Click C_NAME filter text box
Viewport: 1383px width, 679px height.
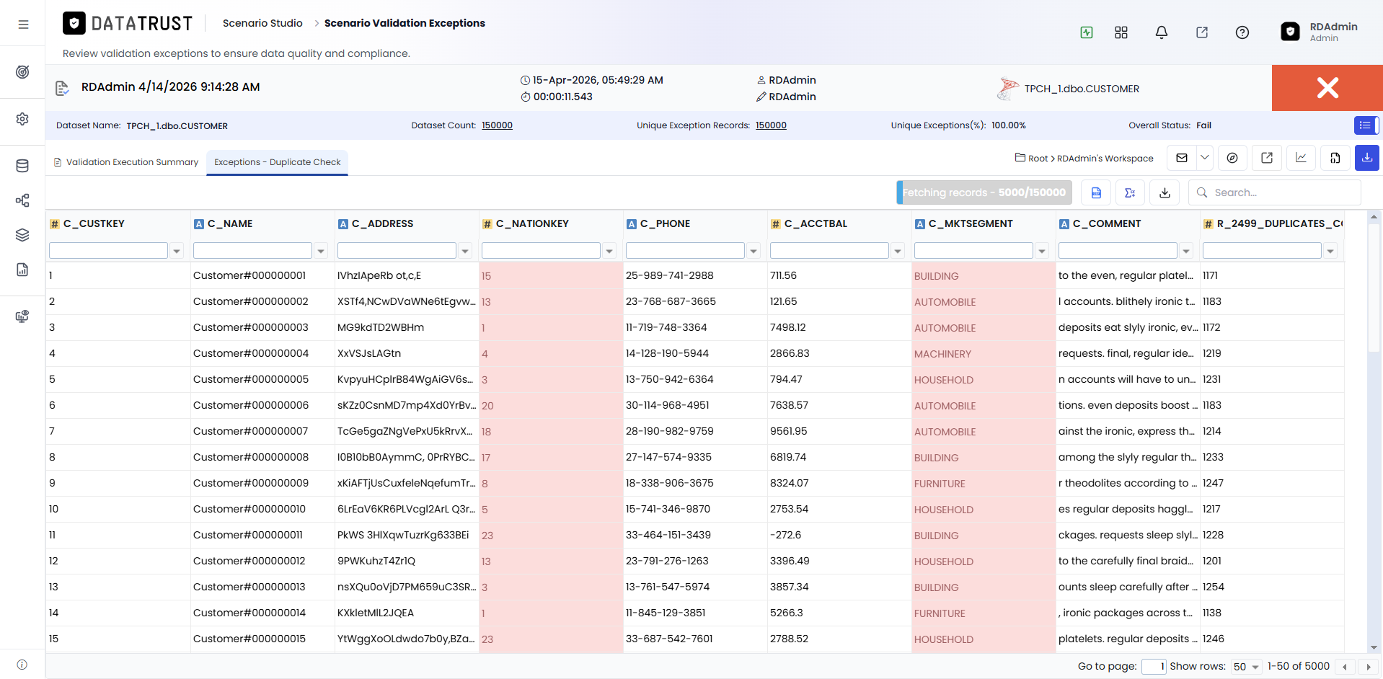[x=252, y=251]
